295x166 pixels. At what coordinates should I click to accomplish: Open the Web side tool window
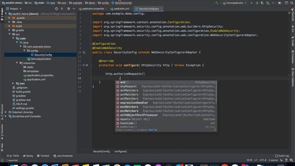pos(2,147)
